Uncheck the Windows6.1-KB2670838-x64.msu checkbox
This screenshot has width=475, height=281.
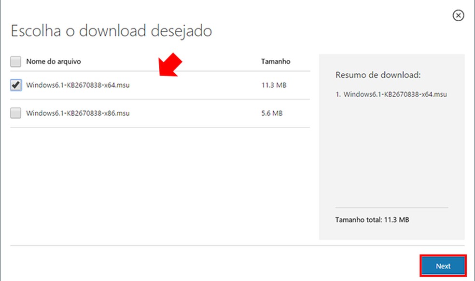16,85
